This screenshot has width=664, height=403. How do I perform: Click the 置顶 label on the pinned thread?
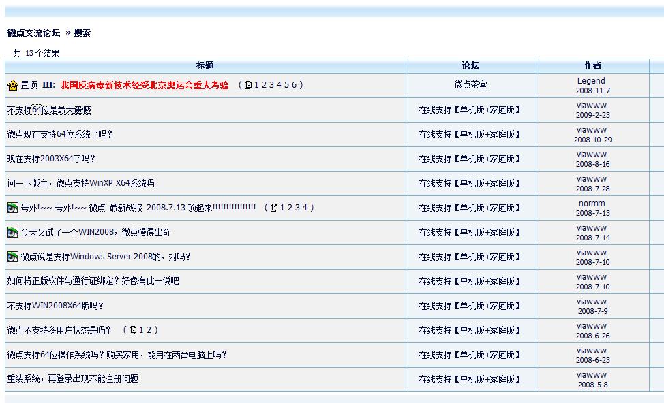coord(29,85)
